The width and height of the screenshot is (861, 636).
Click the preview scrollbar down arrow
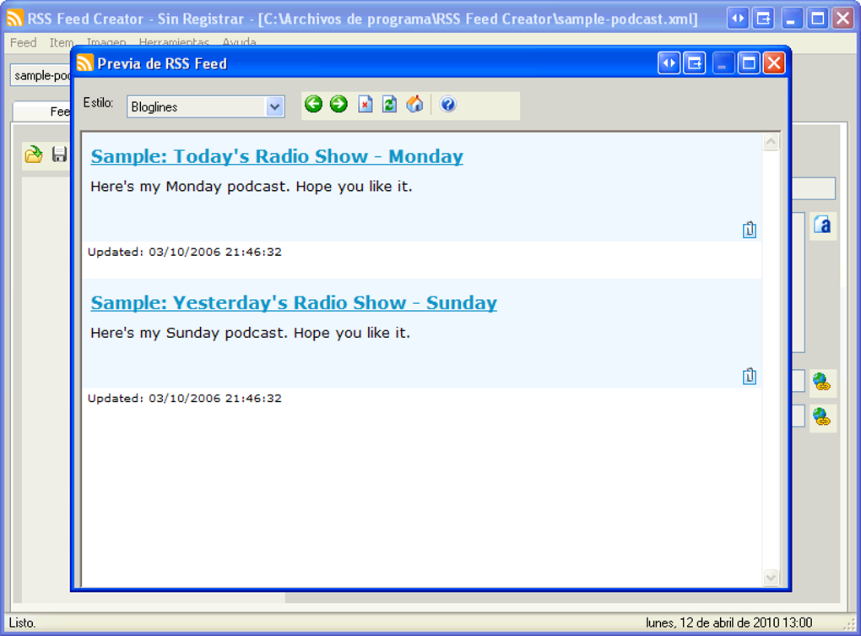[771, 577]
